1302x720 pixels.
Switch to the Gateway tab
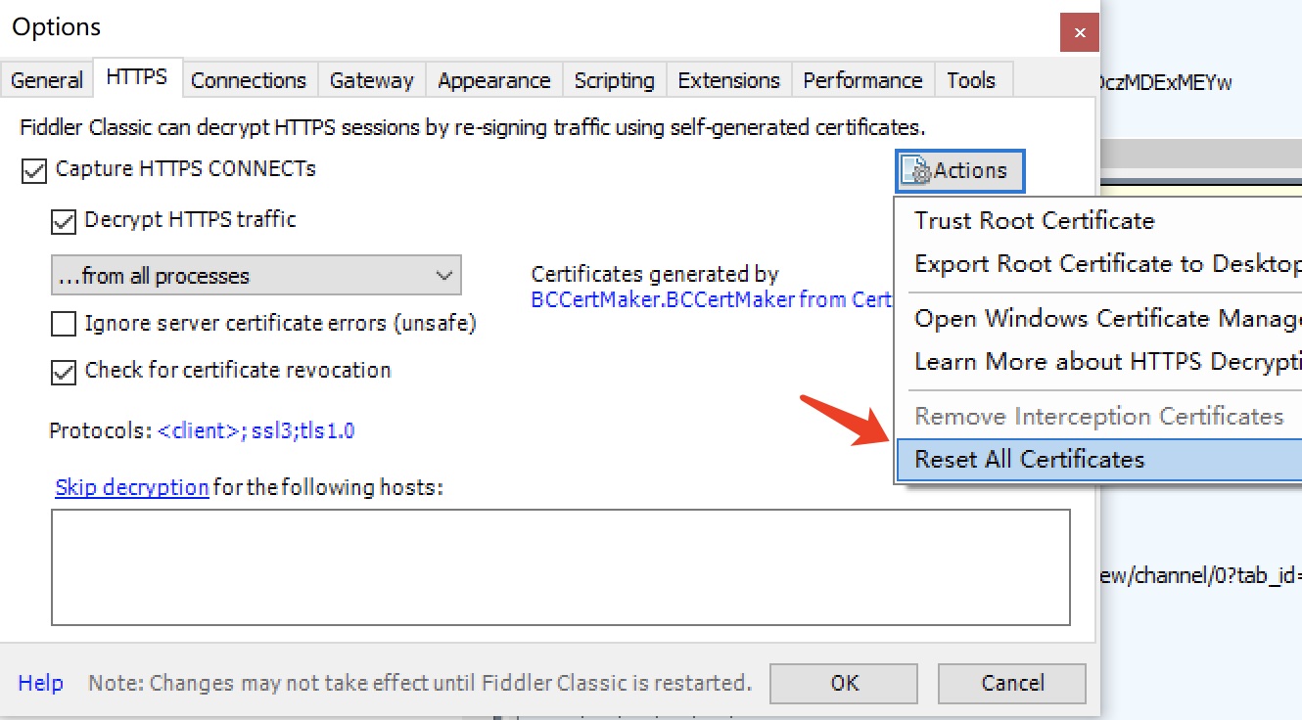tap(371, 80)
